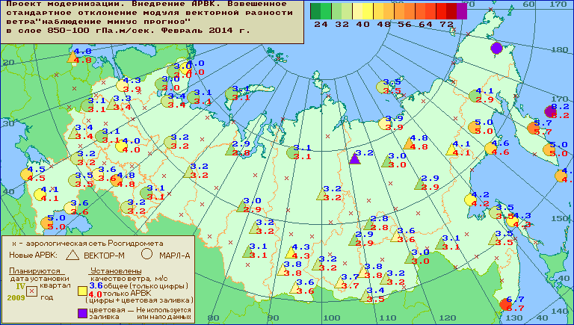Click the boxed x planned-station symbol in legend
The height and width of the screenshot is (325, 574).
tap(32, 291)
